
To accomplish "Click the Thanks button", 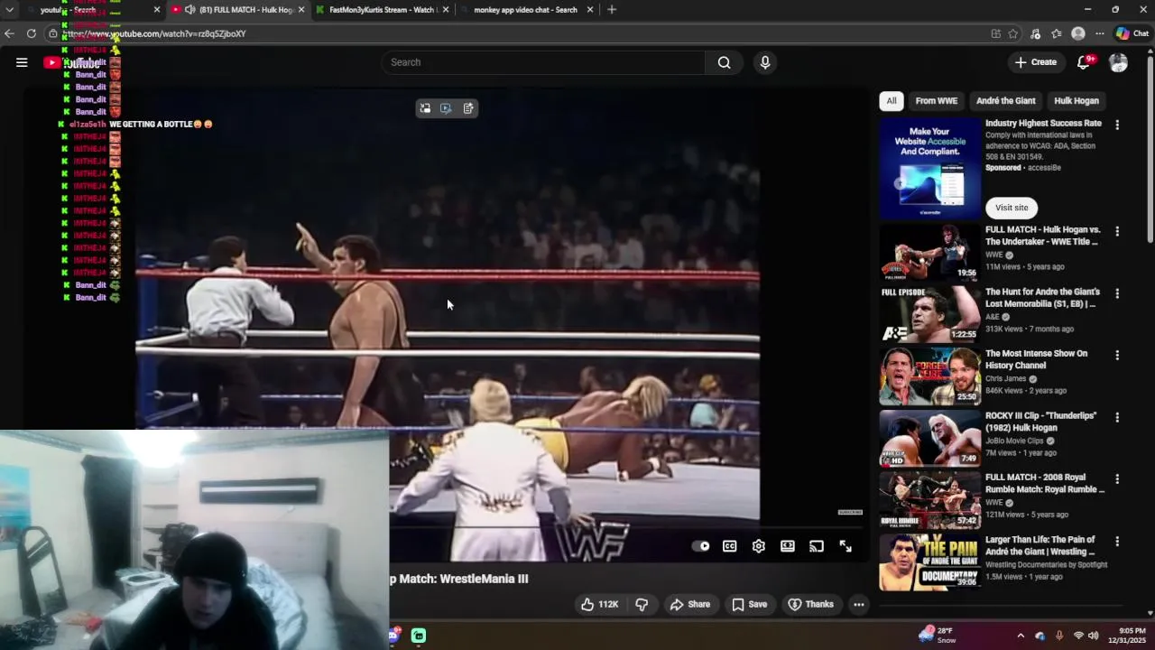I will (x=810, y=604).
